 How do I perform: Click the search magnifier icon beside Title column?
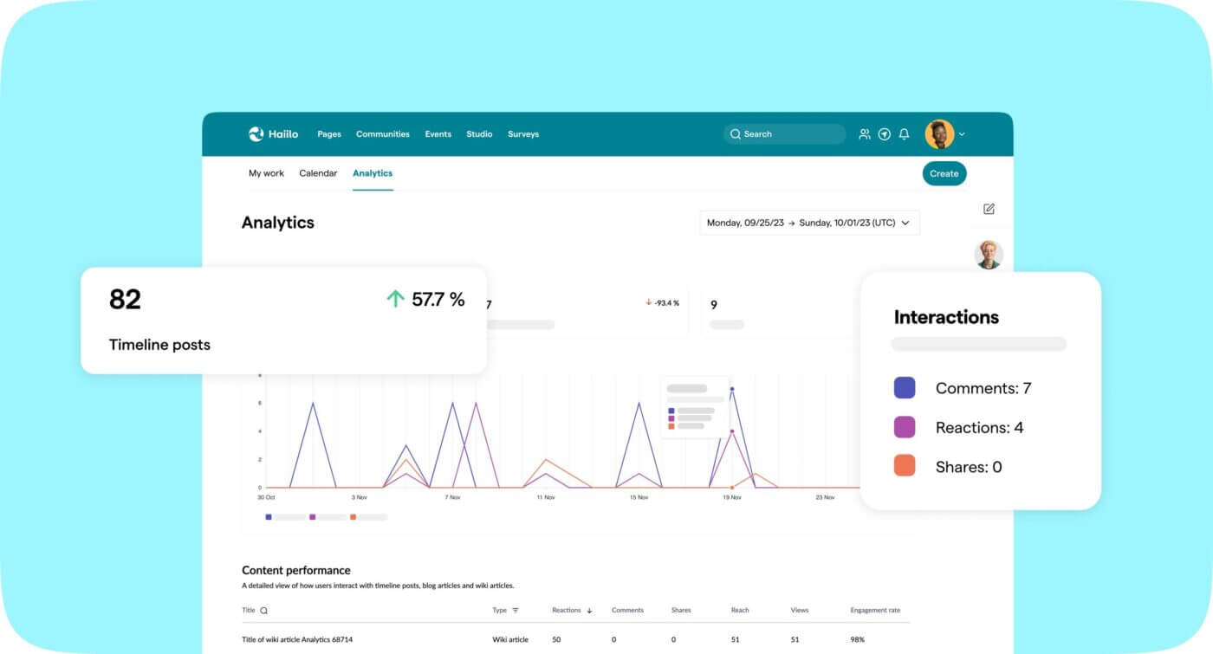264,611
